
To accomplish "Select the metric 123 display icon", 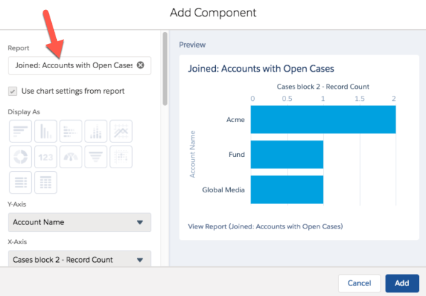I will (x=45, y=157).
